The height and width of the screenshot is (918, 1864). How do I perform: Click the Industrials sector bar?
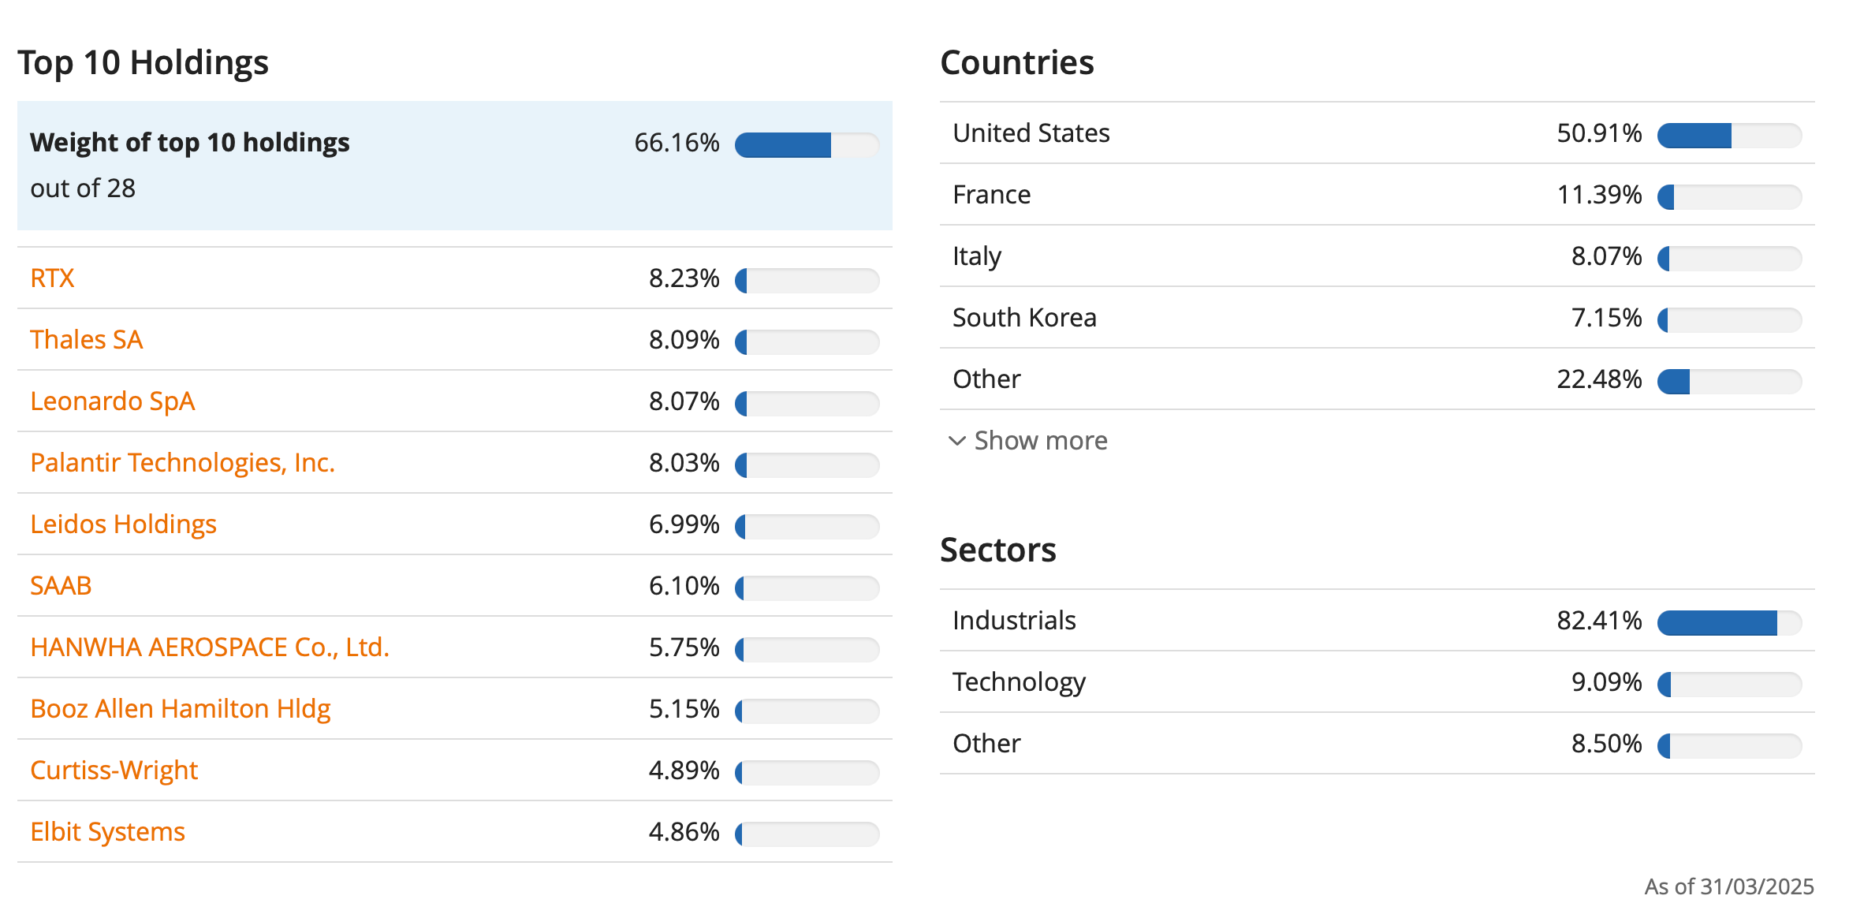coord(1730,623)
